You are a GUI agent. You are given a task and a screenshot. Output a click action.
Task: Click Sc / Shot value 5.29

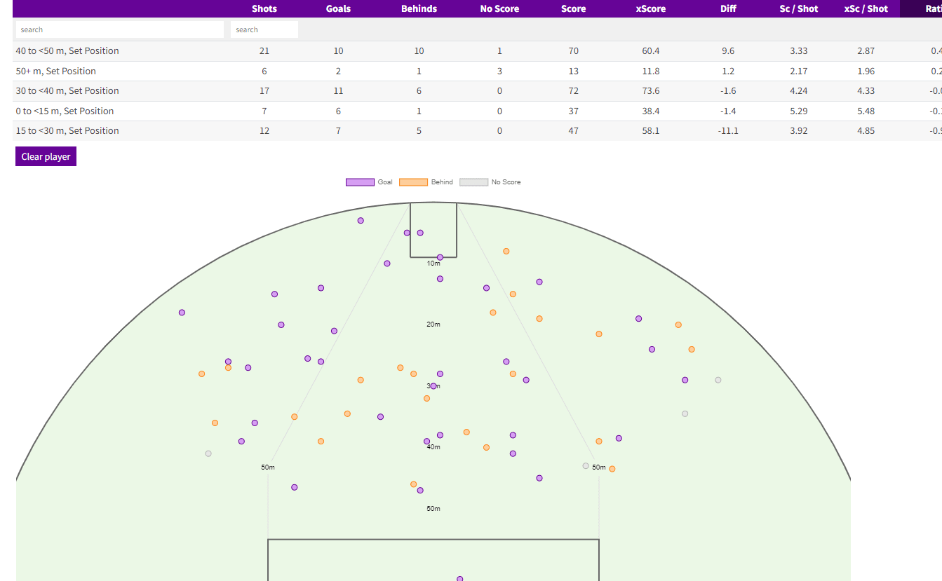point(798,111)
